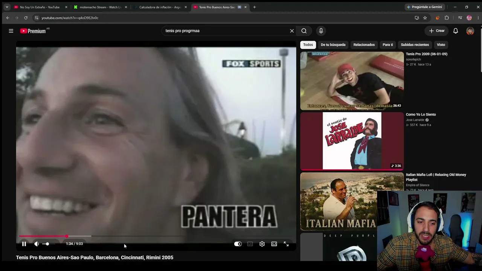The height and width of the screenshot is (271, 482).
Task: Select the 'Subidas recientes' filter chip
Action: pyautogui.click(x=415, y=45)
